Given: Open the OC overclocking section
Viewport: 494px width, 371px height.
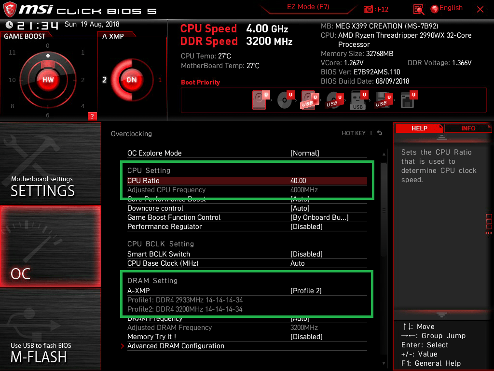Looking at the screenshot, I should [x=50, y=246].
